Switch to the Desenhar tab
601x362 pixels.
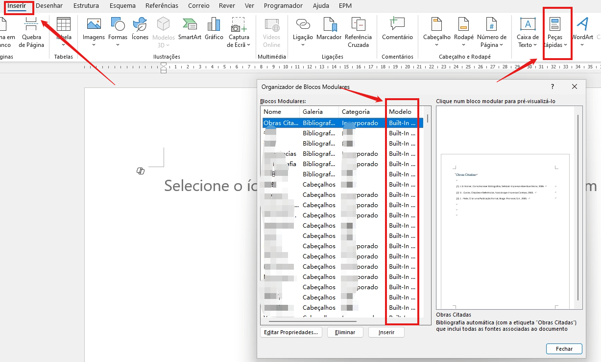[x=49, y=6]
